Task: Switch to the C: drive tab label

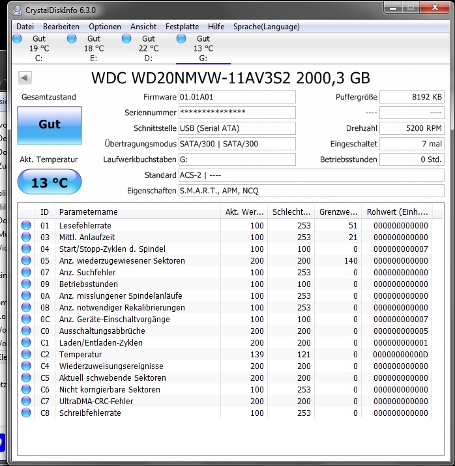Action: click(x=39, y=59)
